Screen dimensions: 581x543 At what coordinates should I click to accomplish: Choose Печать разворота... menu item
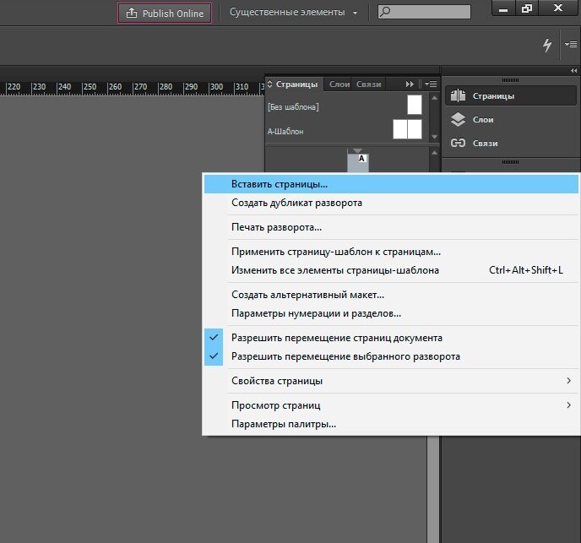pos(391,227)
